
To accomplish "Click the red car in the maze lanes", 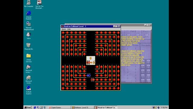I will tap(93, 80).
